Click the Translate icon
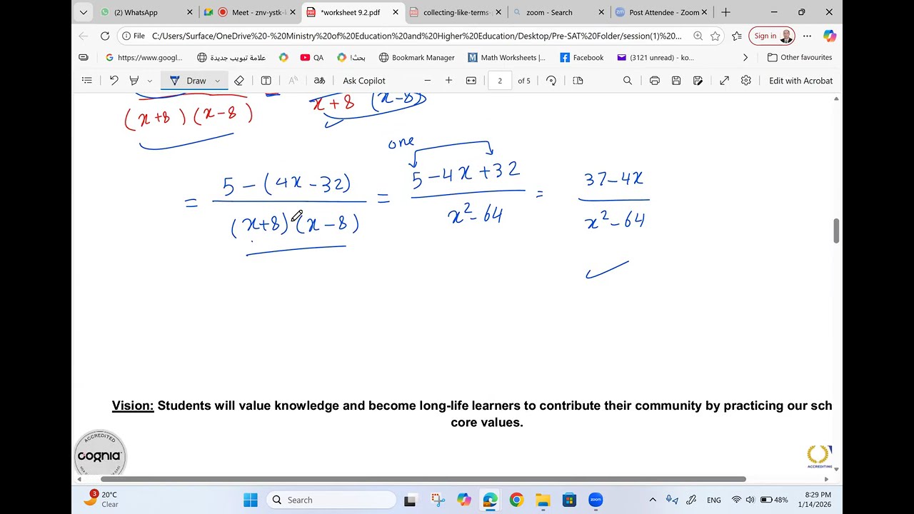The width and height of the screenshot is (914, 514). (319, 81)
